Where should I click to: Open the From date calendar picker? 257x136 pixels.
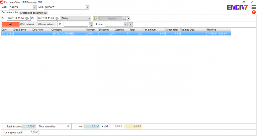27,18
